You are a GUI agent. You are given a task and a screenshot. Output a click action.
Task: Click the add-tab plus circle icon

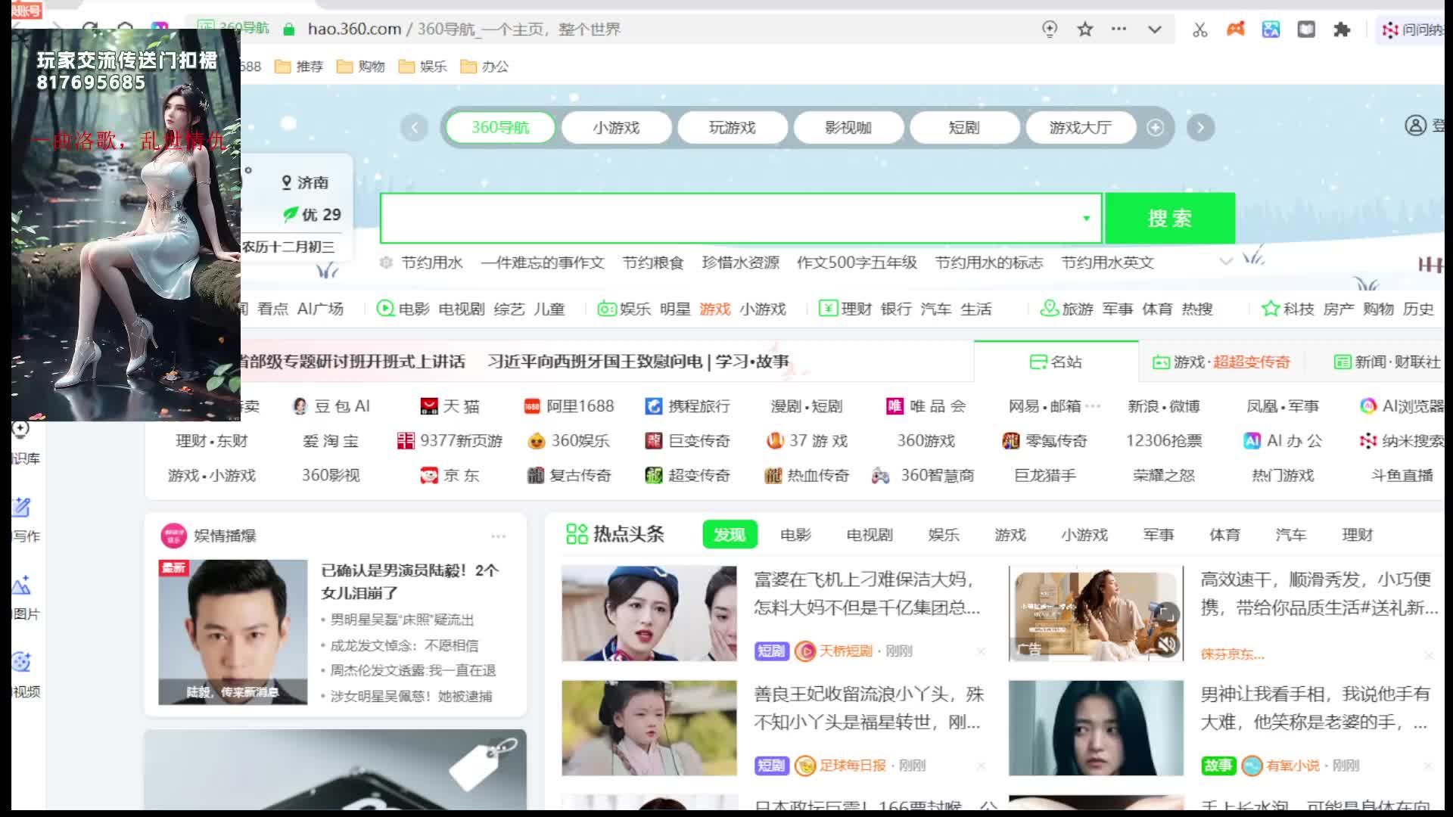pyautogui.click(x=1155, y=128)
